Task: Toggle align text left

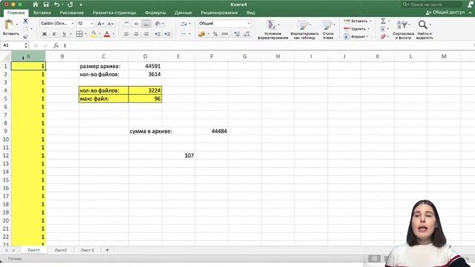Action: click(x=127, y=34)
